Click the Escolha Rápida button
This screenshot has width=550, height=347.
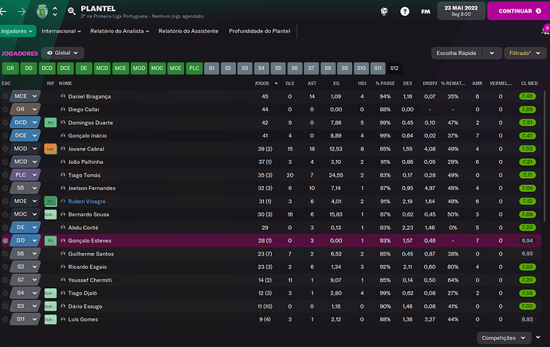coord(457,53)
